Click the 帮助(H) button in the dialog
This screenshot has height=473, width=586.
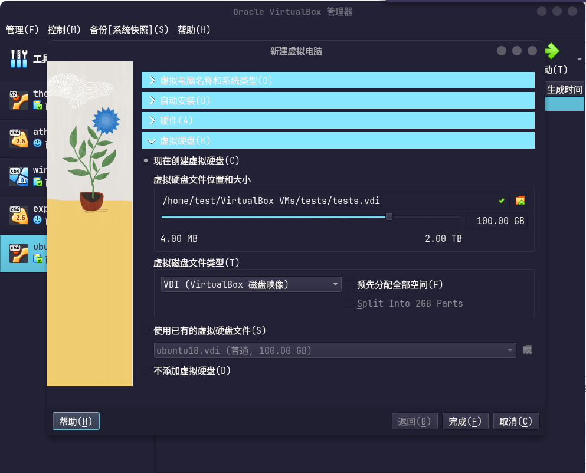click(x=76, y=421)
